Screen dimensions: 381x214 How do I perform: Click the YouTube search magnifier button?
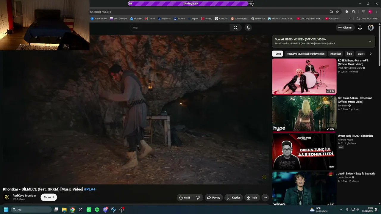[x=235, y=28]
